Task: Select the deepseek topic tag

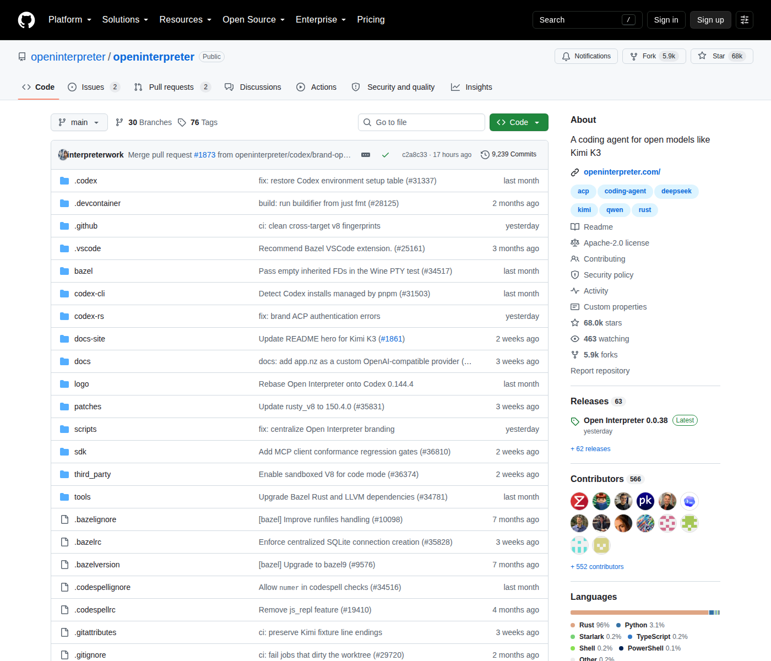Action: tap(676, 191)
